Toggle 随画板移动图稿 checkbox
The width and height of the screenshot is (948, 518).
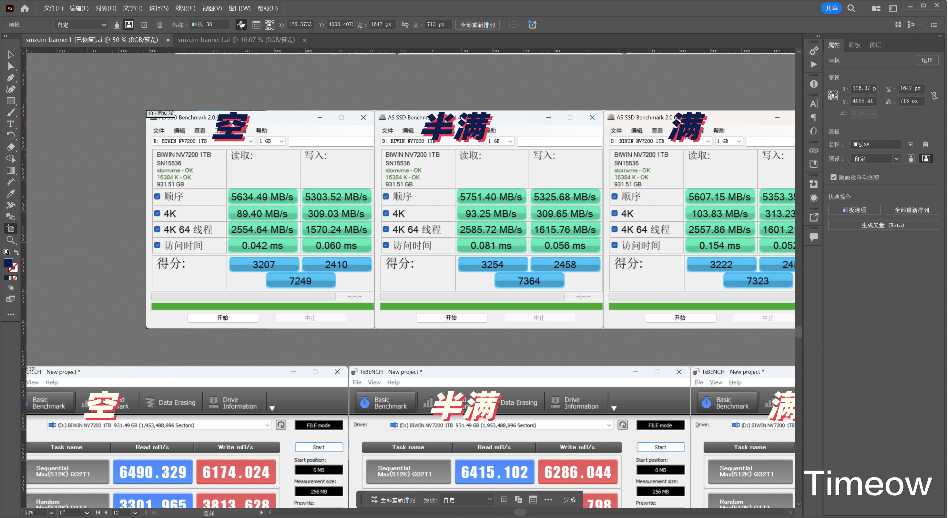833,178
